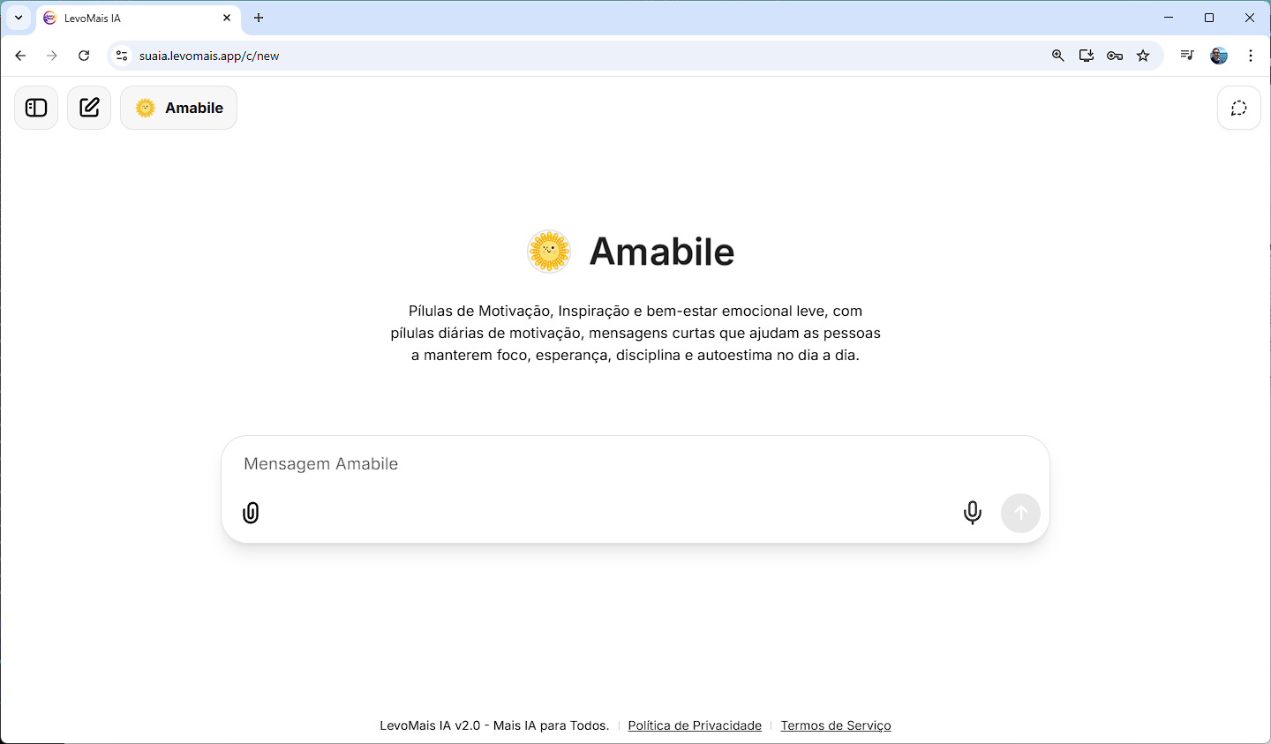The height and width of the screenshot is (744, 1271).
Task: Open Política de Privacidade link
Action: tap(695, 725)
